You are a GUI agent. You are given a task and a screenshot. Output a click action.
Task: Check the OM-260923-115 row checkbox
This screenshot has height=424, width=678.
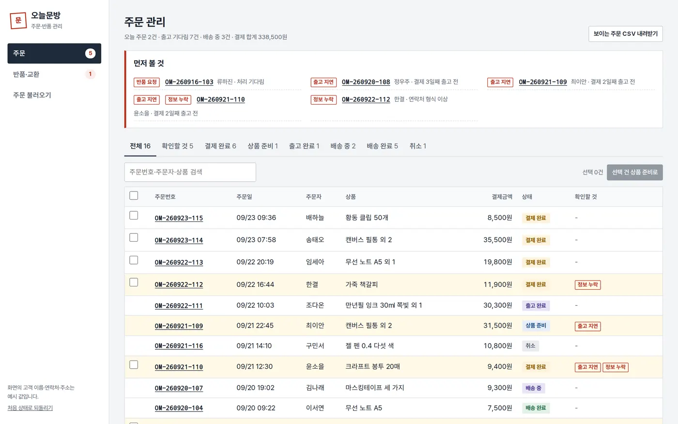tap(134, 215)
